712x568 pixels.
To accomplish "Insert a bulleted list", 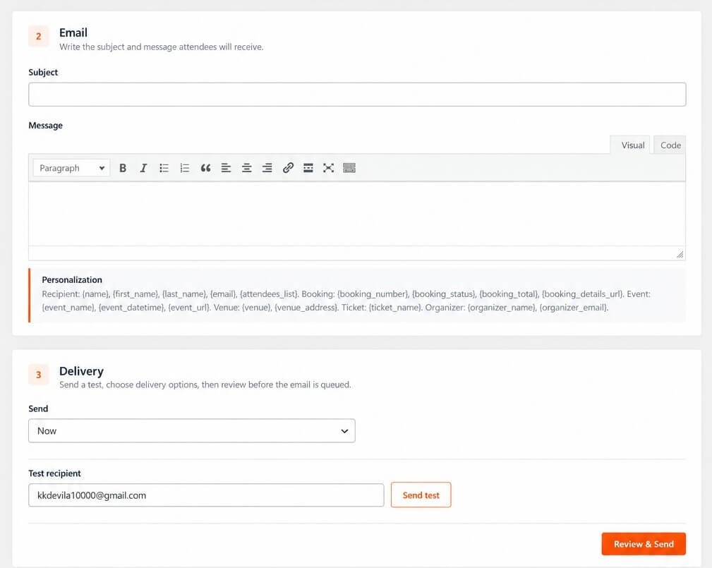I will click(164, 168).
